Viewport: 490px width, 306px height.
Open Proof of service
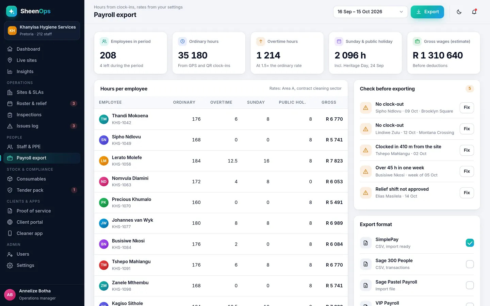pos(42,211)
